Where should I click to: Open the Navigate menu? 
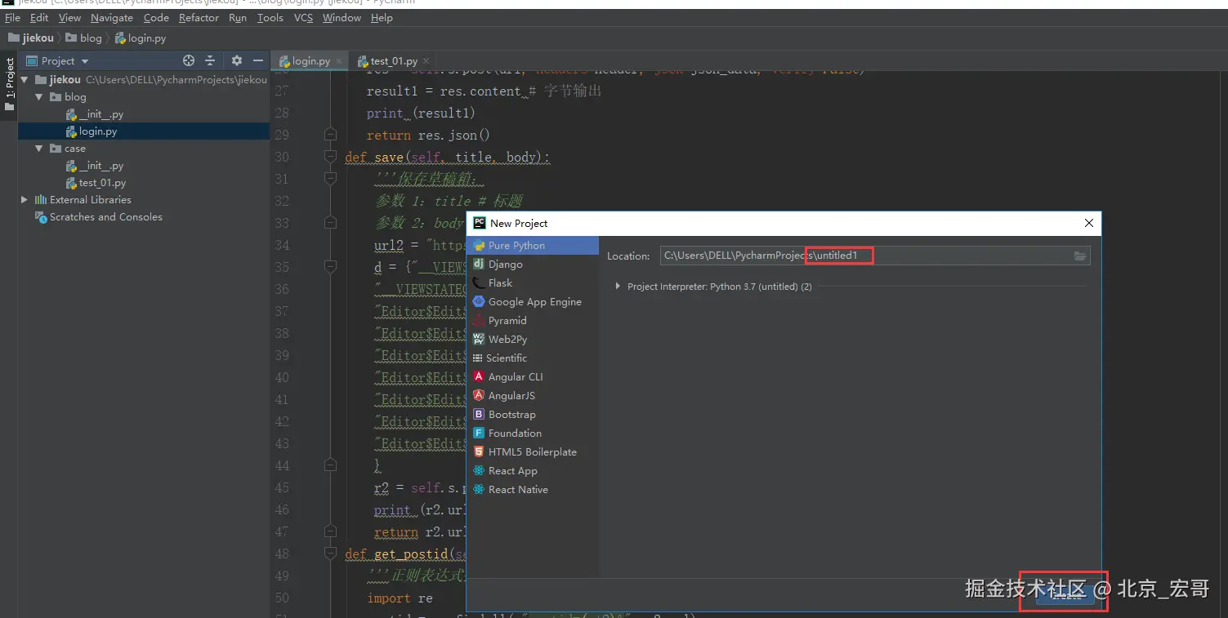(112, 18)
